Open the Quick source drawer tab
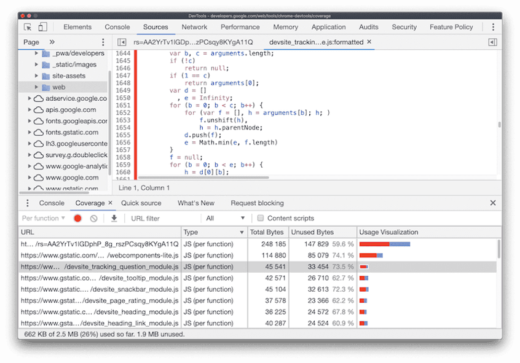The height and width of the screenshot is (363, 520). click(141, 203)
